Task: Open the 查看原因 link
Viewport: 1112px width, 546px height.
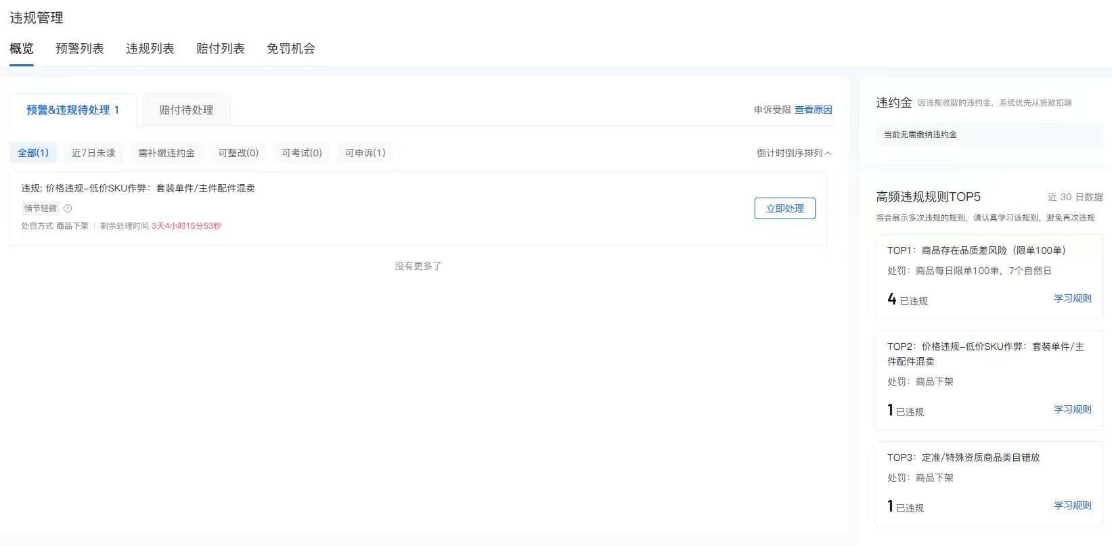Action: 813,110
